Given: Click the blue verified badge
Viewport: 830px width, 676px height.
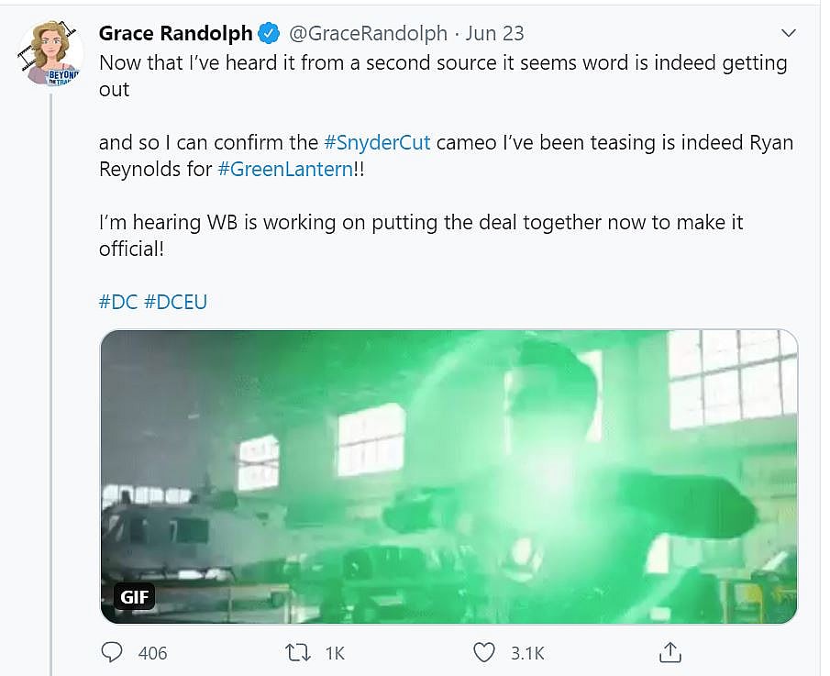Looking at the screenshot, I should coord(269,34).
